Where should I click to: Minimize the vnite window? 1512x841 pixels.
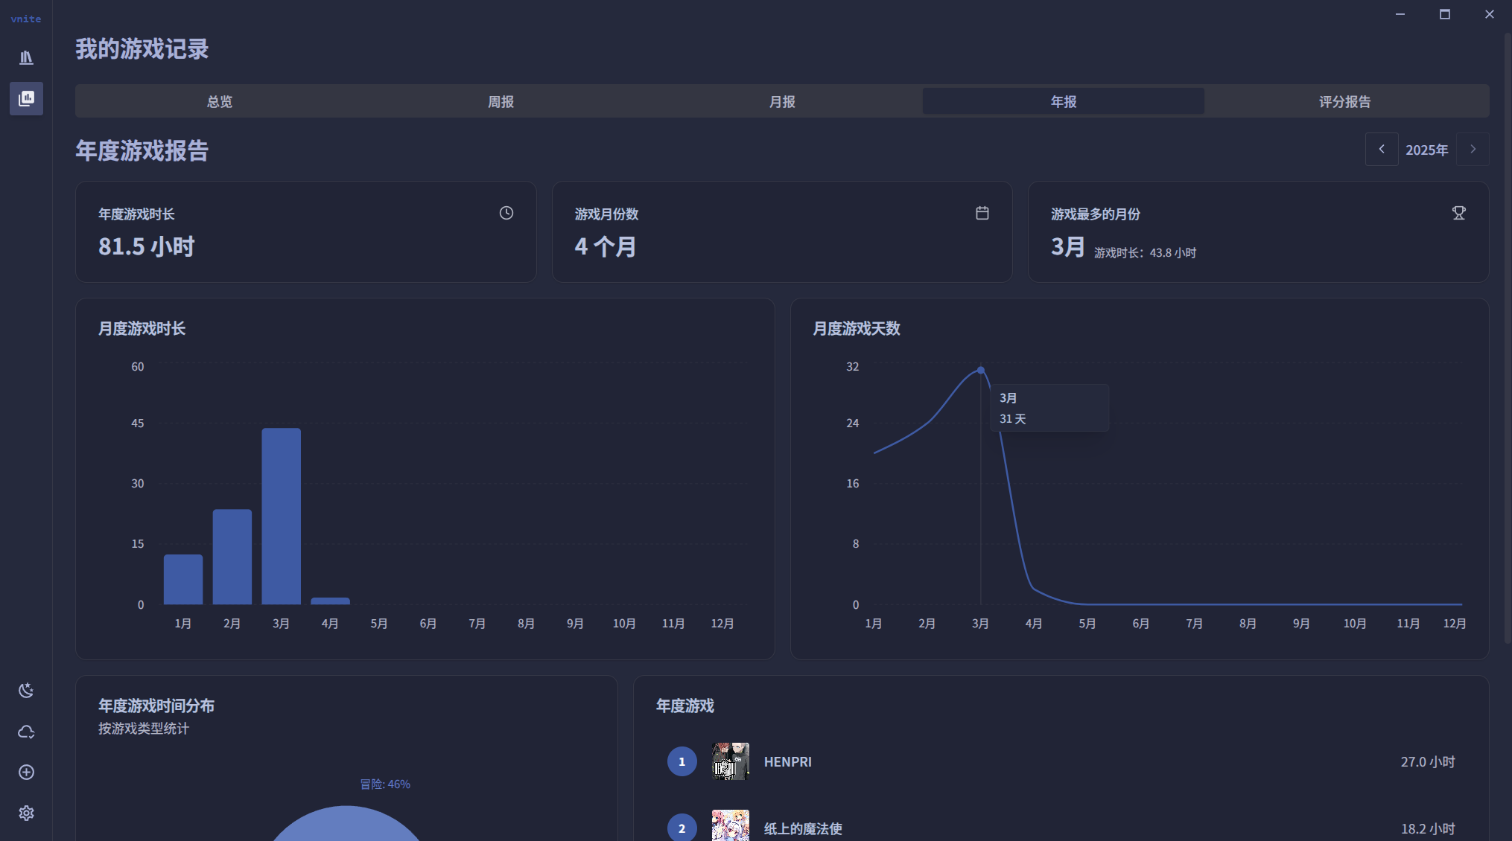pos(1400,14)
